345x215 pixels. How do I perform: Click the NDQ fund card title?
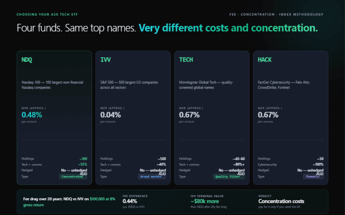[27, 60]
